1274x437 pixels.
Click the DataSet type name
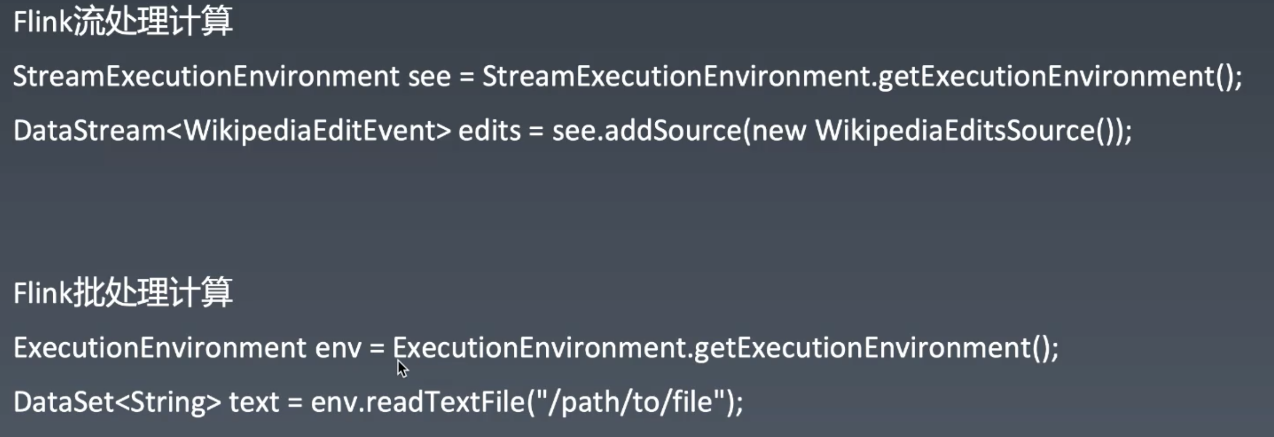[64, 403]
